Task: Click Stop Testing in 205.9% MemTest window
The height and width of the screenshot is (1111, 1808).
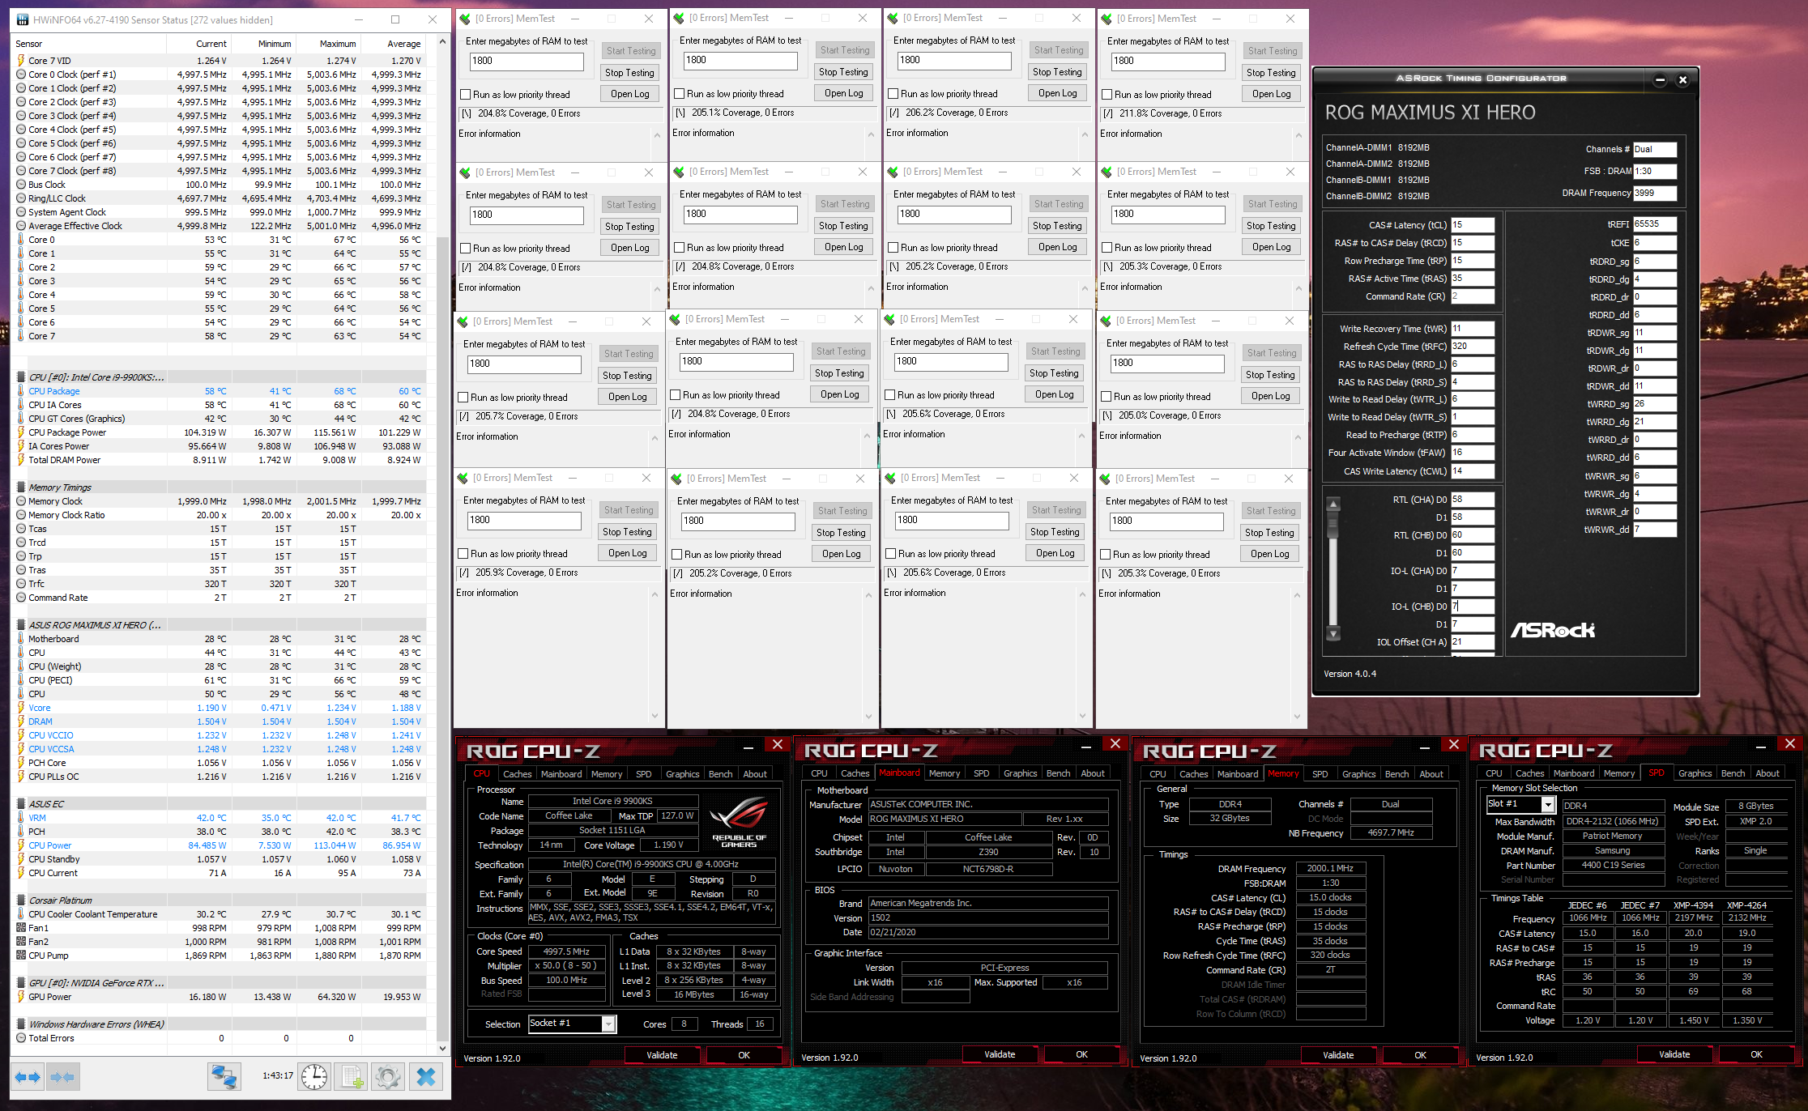Action: click(627, 532)
